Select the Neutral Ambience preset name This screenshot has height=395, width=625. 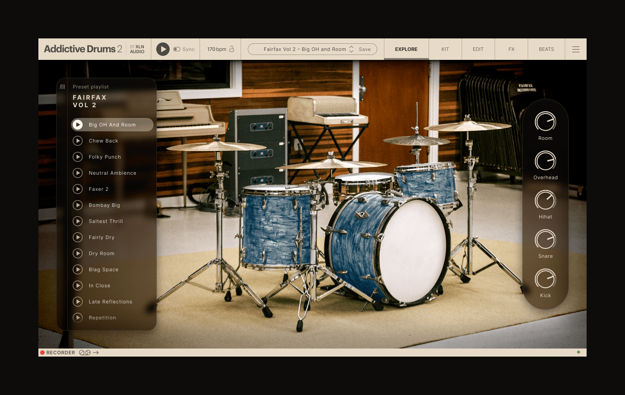[112, 173]
